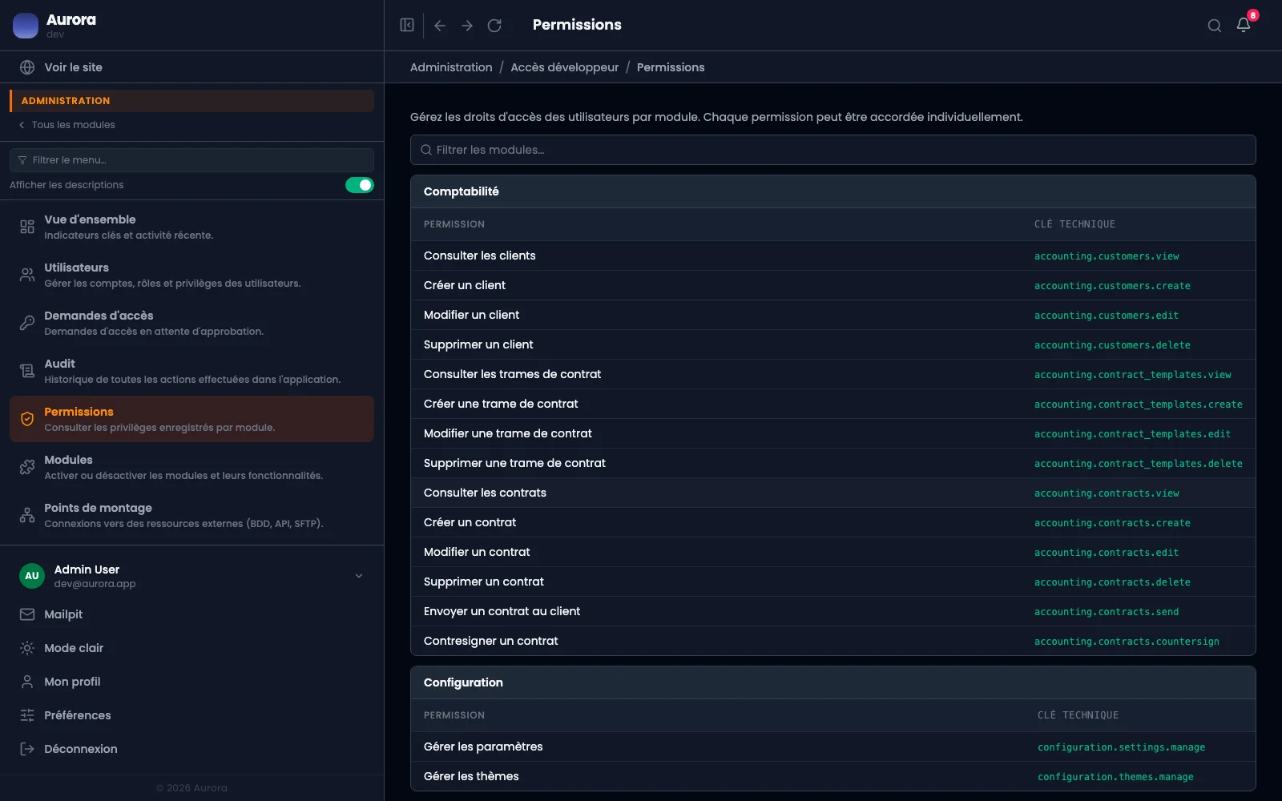Select Consulter les contrats row
Screen dimensions: 1282x801
point(832,493)
